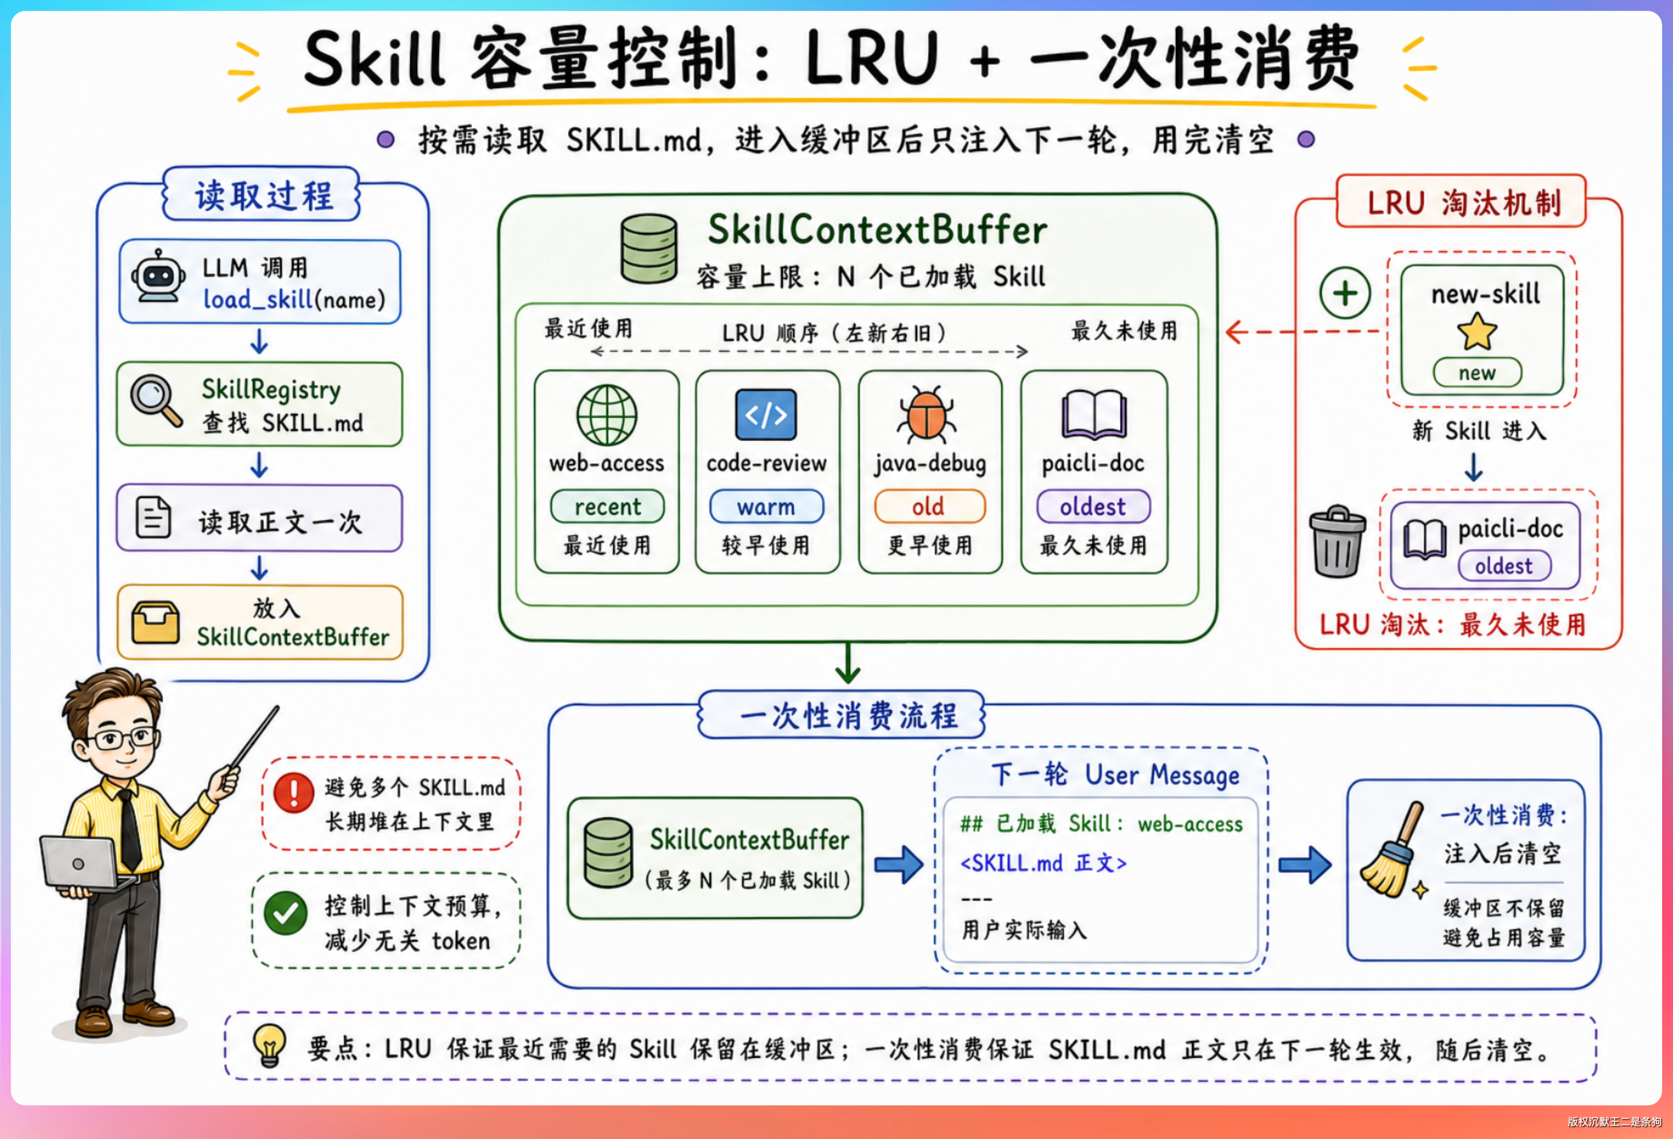Click （最多 N 个已加载 Skill）caption
The width and height of the screenshot is (1673, 1139).
tap(747, 880)
